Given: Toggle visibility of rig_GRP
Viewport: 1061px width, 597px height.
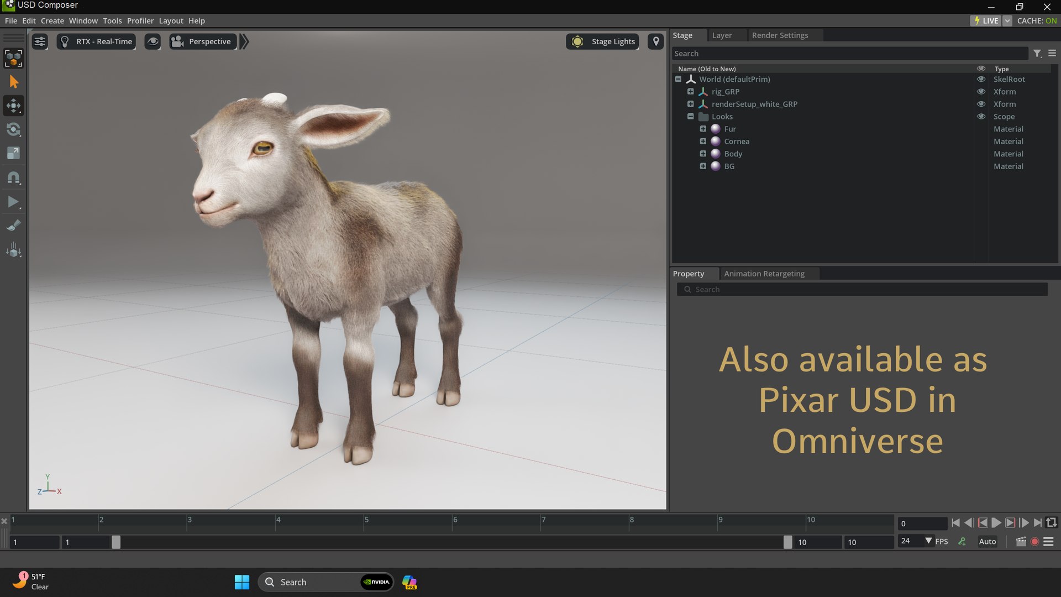Looking at the screenshot, I should point(981,92).
